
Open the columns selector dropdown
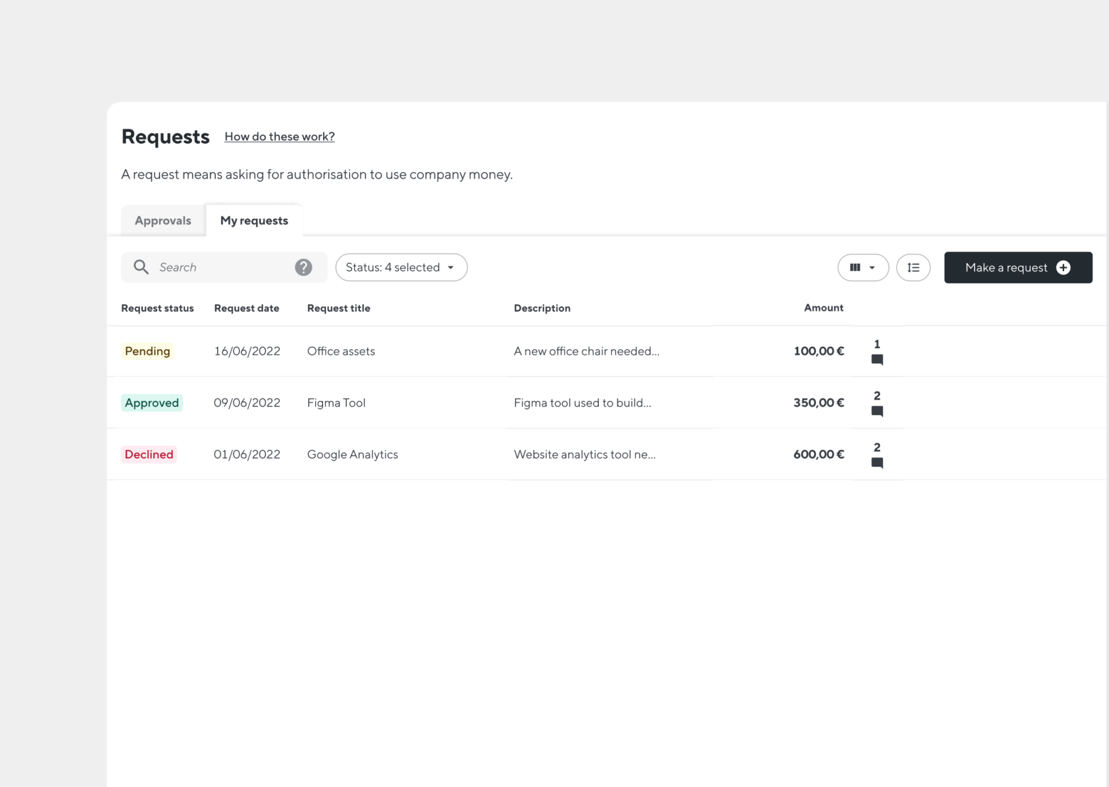click(862, 267)
